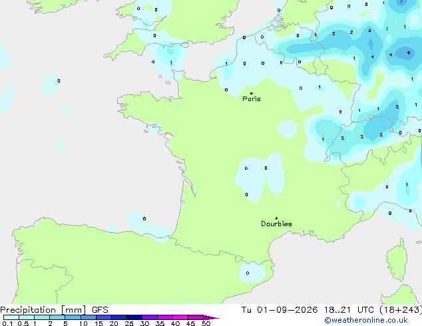Click the 'Precipitation [mm] GFS' title text
Image resolution: width=422 pixels, height=326 pixels.
click(54, 310)
